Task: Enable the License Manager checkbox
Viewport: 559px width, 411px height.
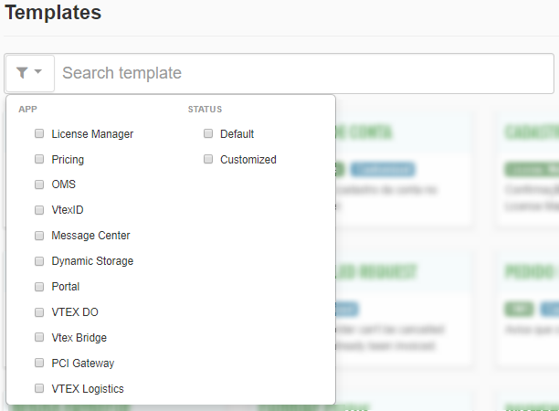Action: 39,133
